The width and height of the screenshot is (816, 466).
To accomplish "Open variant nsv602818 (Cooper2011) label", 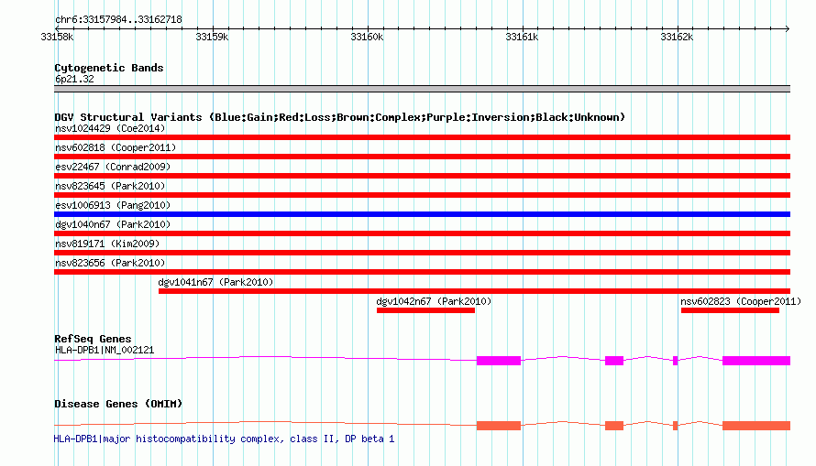I will coord(116,147).
